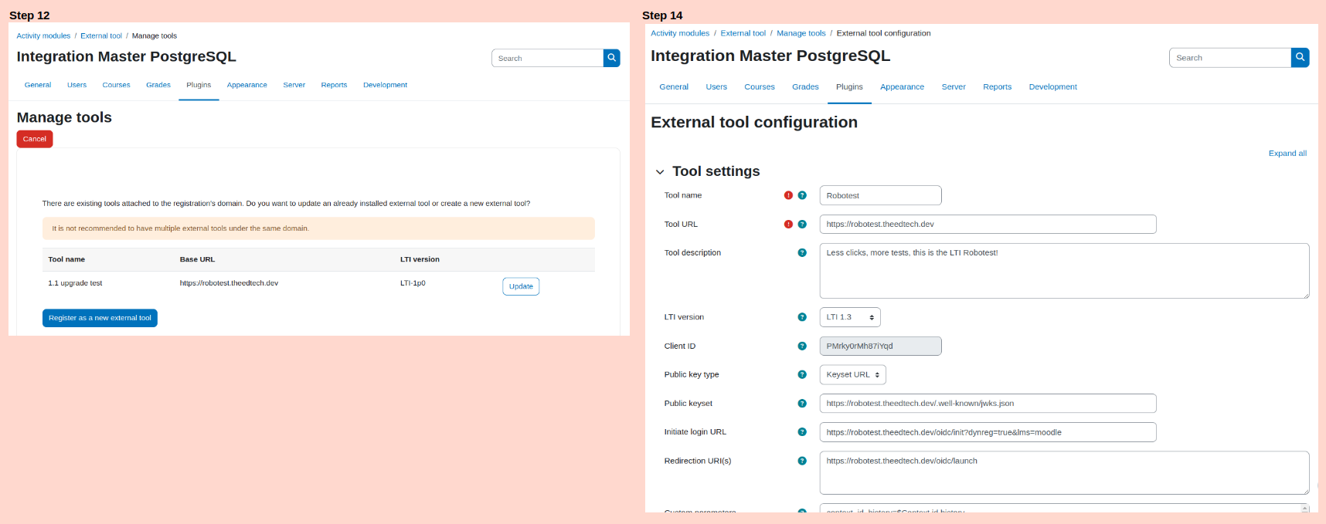Image resolution: width=1326 pixels, height=524 pixels.
Task: Click the Client ID field
Action: 880,346
